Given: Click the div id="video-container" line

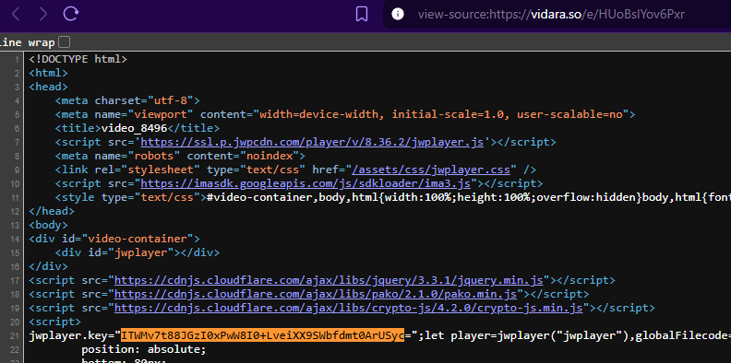Looking at the screenshot, I should tap(114, 240).
